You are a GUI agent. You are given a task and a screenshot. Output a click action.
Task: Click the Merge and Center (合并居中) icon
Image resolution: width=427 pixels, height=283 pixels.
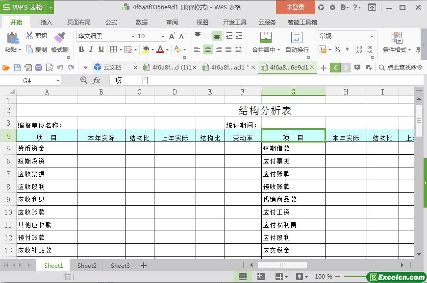[265, 38]
